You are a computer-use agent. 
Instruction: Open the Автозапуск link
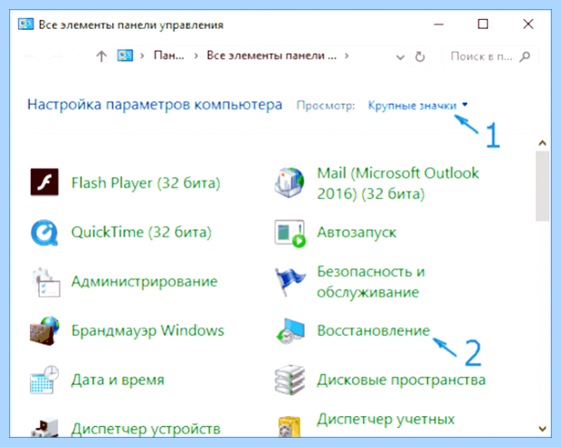click(x=357, y=233)
